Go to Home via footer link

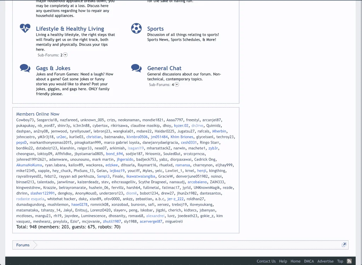tap(295, 261)
